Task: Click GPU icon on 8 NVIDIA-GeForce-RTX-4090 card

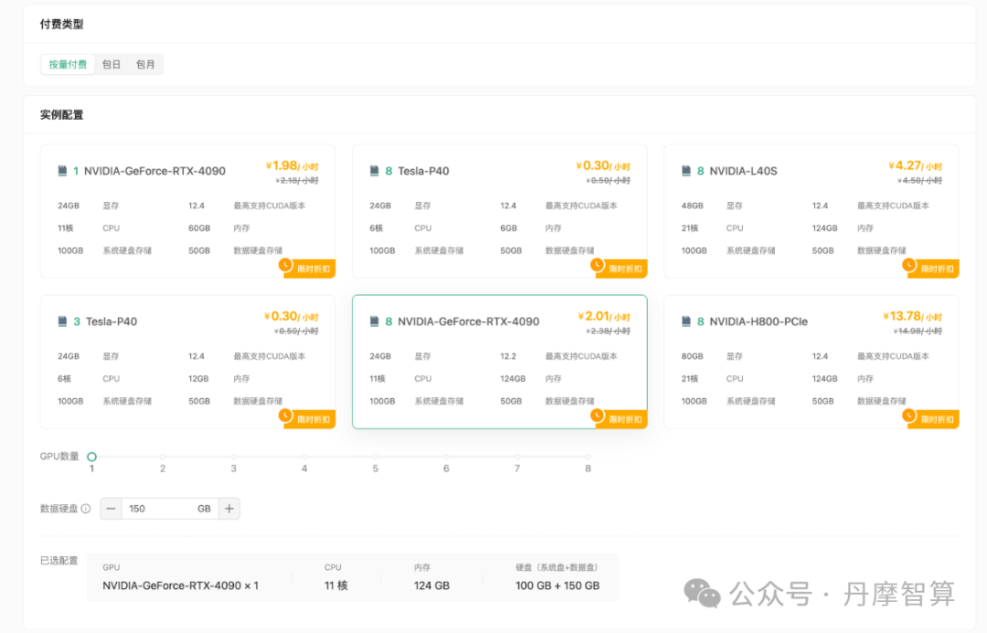Action: click(x=375, y=321)
